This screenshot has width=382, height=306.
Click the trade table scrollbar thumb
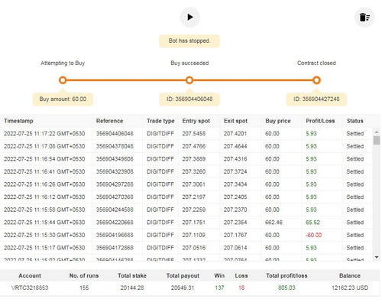(x=377, y=141)
